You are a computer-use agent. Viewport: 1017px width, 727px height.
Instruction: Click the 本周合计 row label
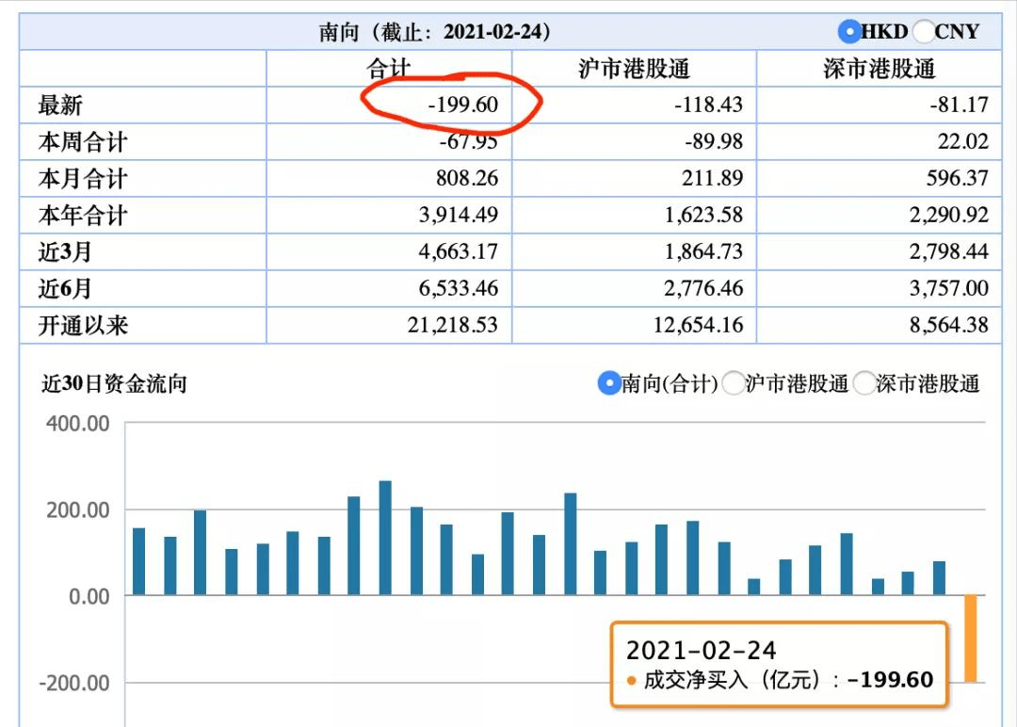pos(82,142)
